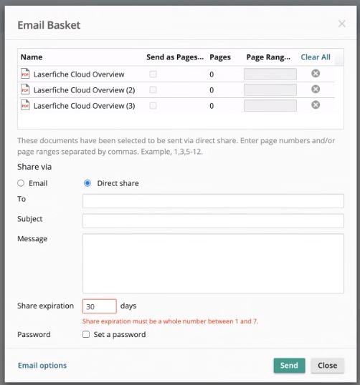This screenshot has width=360, height=385.
Task: Select the Direct share option
Action: (x=87, y=183)
